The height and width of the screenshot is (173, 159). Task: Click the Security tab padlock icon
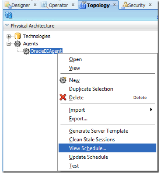[125, 5]
